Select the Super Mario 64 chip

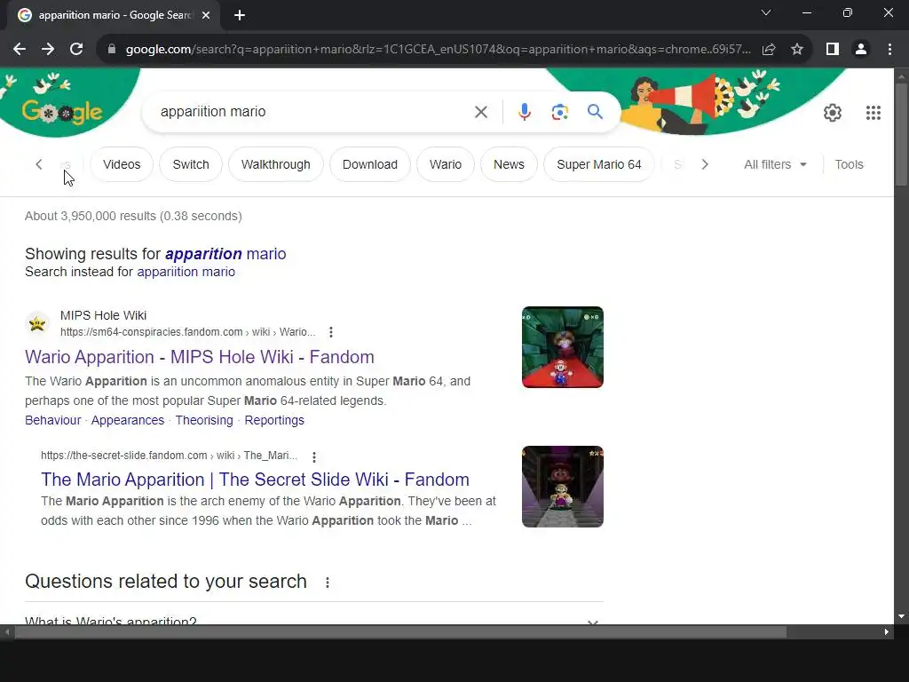[x=599, y=164]
